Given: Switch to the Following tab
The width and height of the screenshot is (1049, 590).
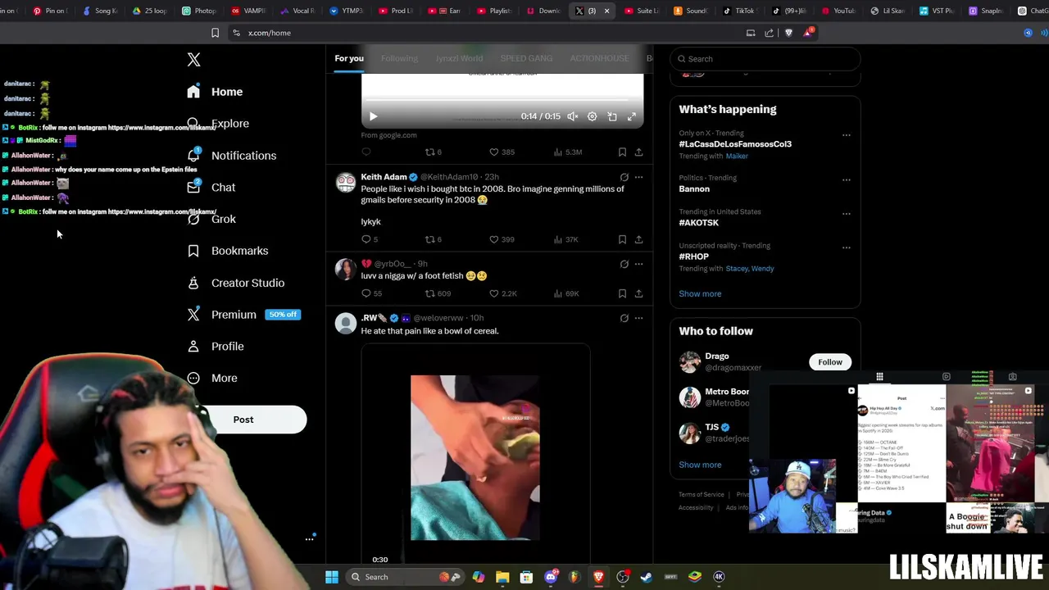Looking at the screenshot, I should [399, 59].
